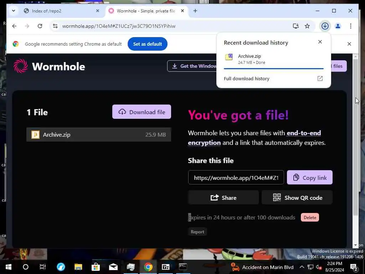Go back to previous page
This screenshot has height=274, width=365.
14,26
